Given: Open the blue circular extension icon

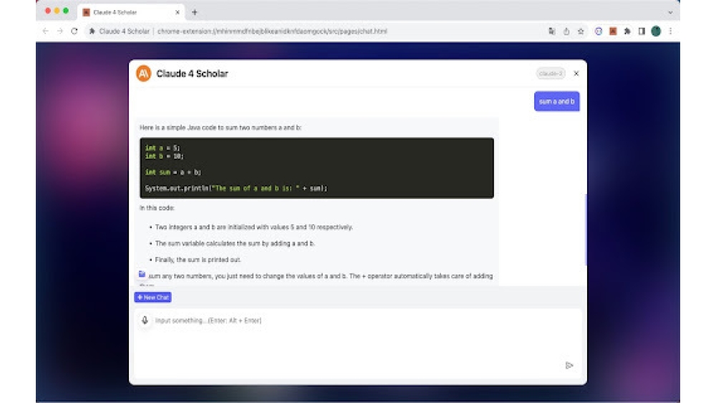Looking at the screenshot, I should [x=598, y=31].
